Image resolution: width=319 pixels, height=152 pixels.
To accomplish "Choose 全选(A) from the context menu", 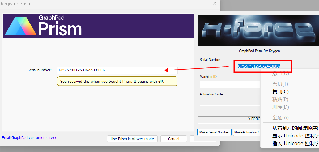I will (280, 118).
